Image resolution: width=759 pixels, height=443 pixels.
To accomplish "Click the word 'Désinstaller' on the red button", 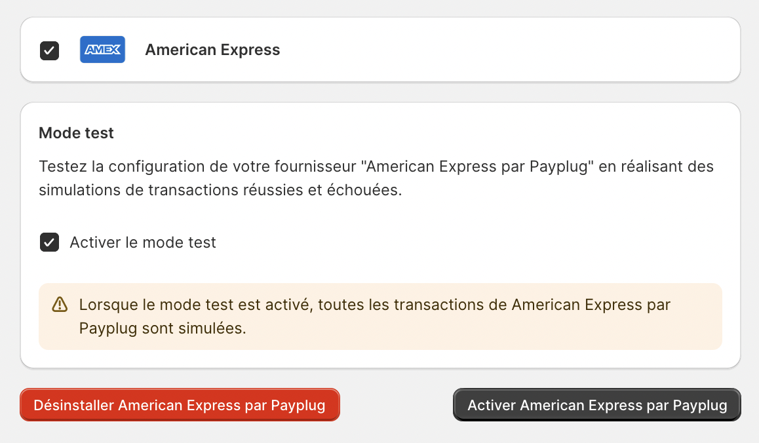I will click(73, 405).
